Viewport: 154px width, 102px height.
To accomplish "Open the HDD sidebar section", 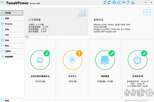I will pos(12,35).
